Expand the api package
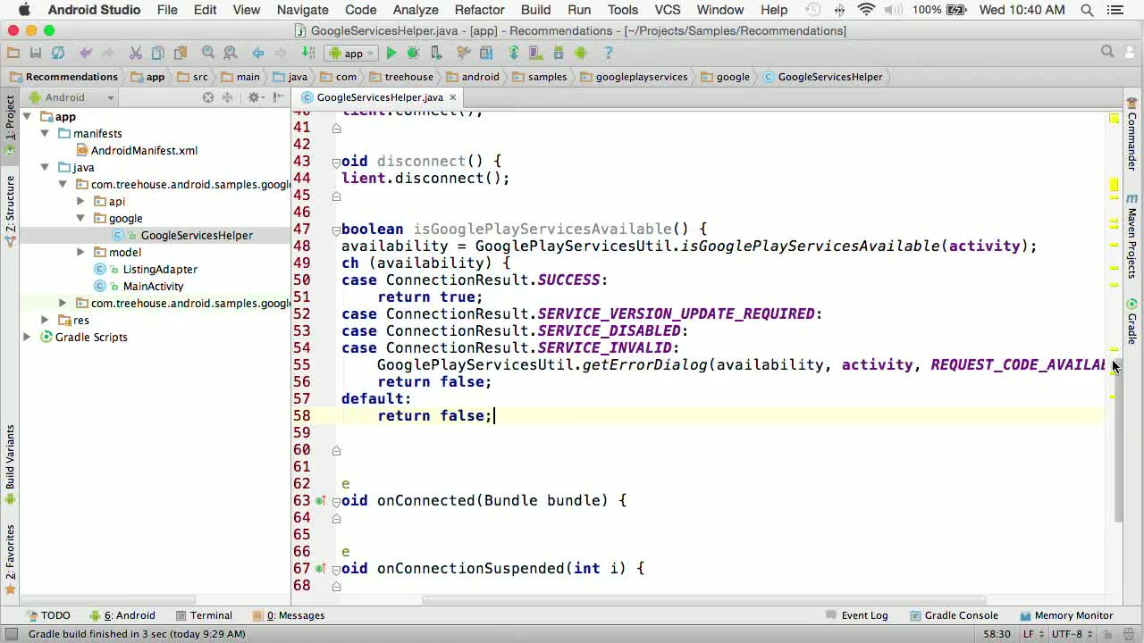1144x643 pixels. pyautogui.click(x=80, y=202)
